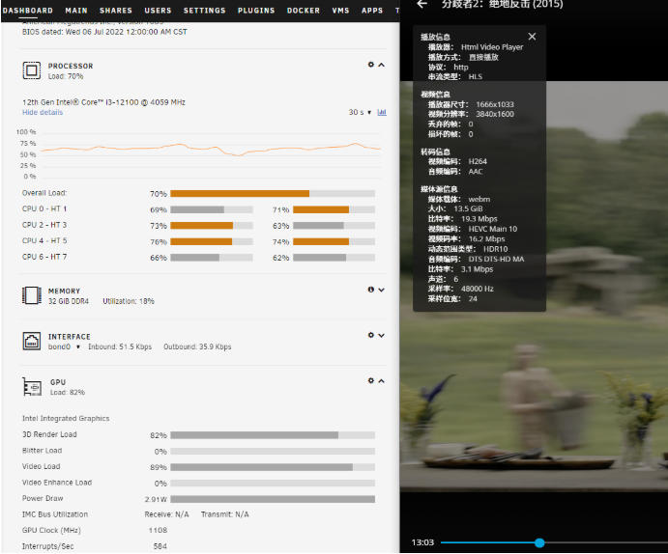Screen dimensions: 668x554
Task: Toggle the CPU chart graph icon
Action: click(382, 112)
